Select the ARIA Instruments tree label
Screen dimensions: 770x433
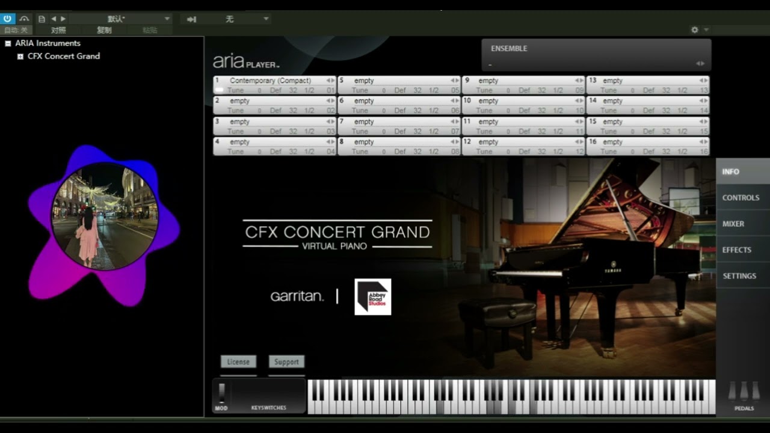pos(48,43)
